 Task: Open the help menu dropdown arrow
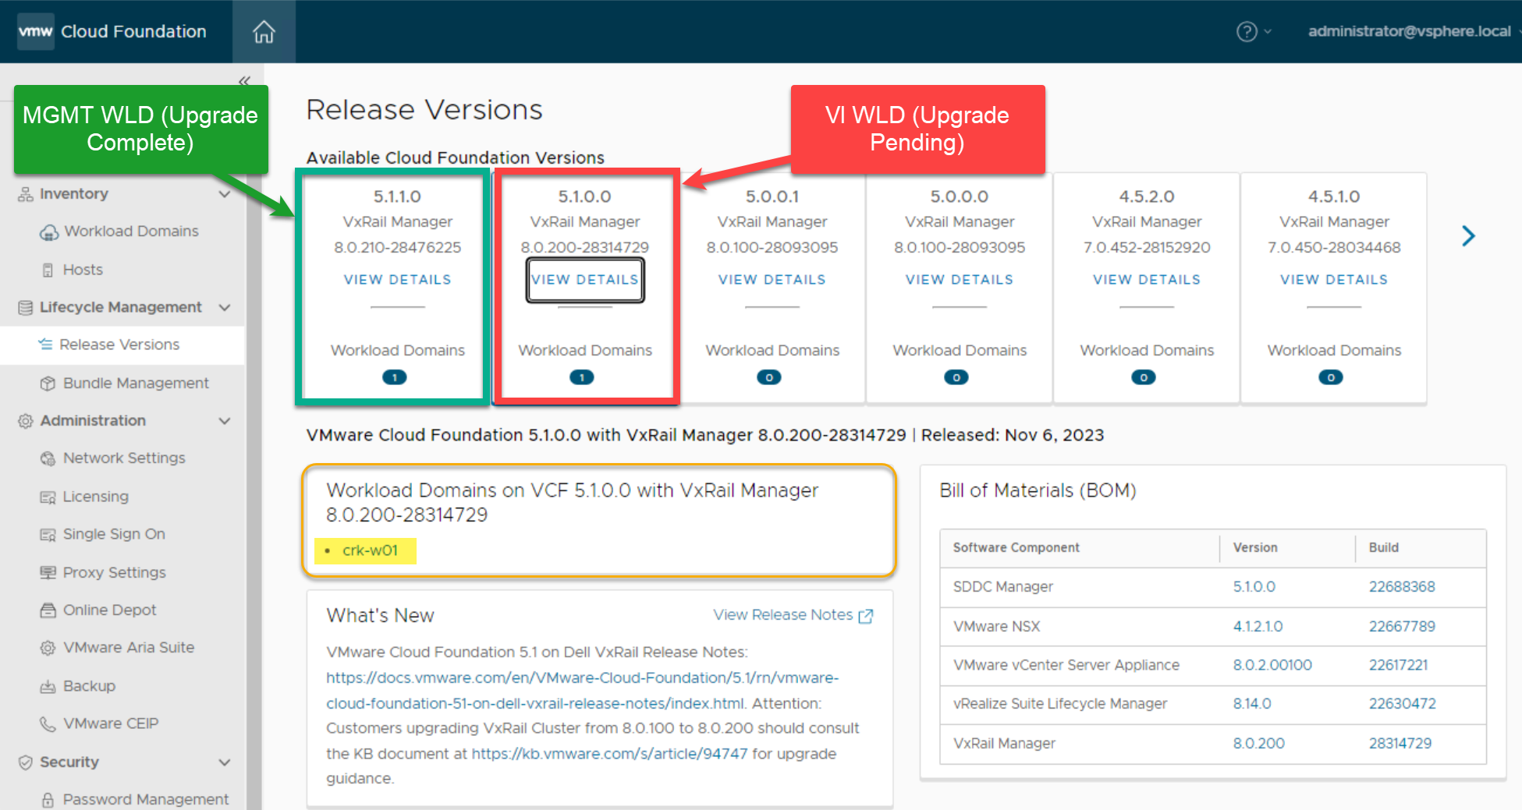coord(1268,31)
